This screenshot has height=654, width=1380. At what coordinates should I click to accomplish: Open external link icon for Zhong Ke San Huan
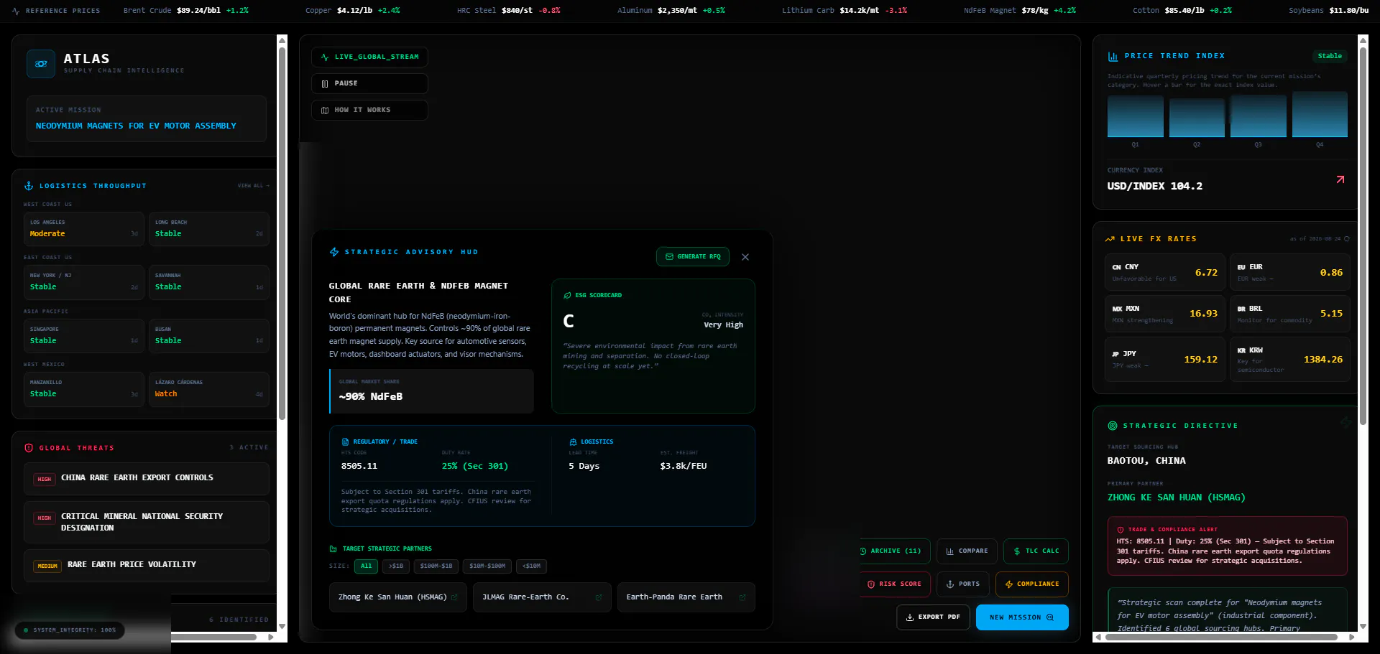click(454, 597)
